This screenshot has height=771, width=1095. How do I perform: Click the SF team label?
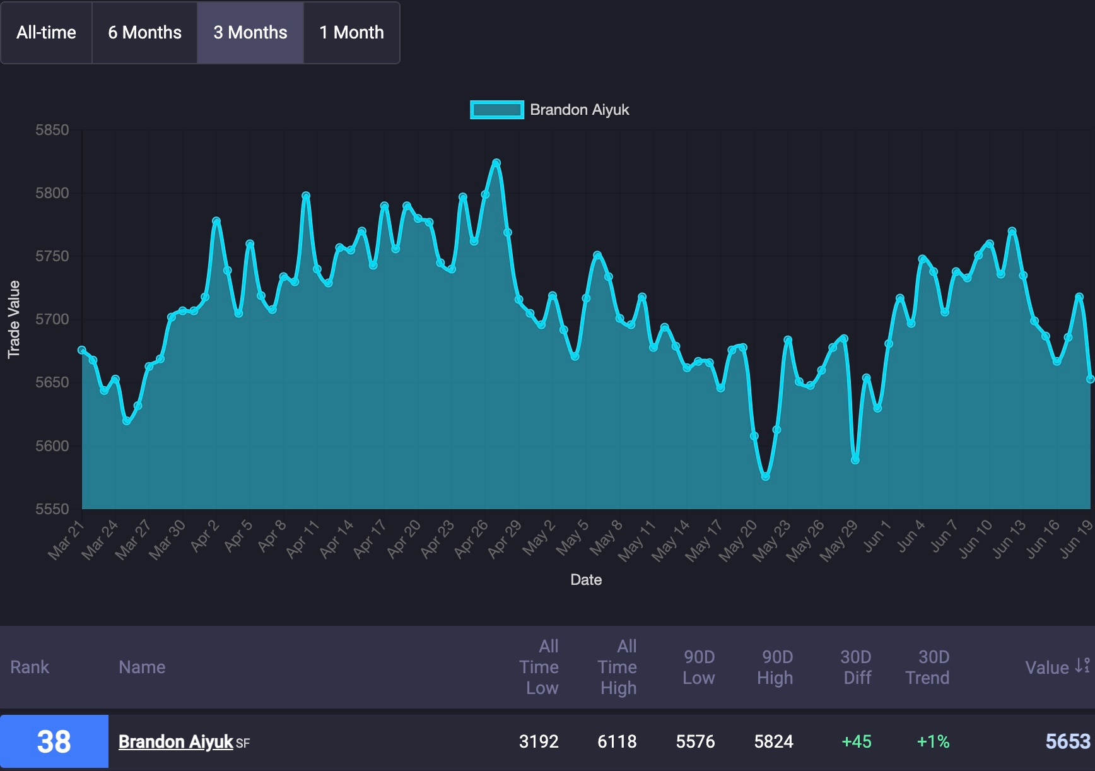point(243,743)
